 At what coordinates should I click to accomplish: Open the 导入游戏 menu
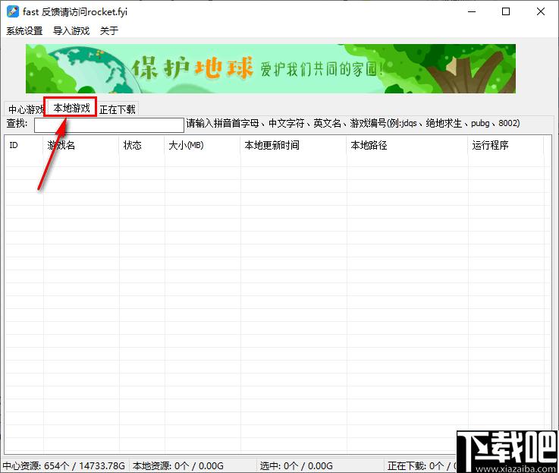click(71, 30)
